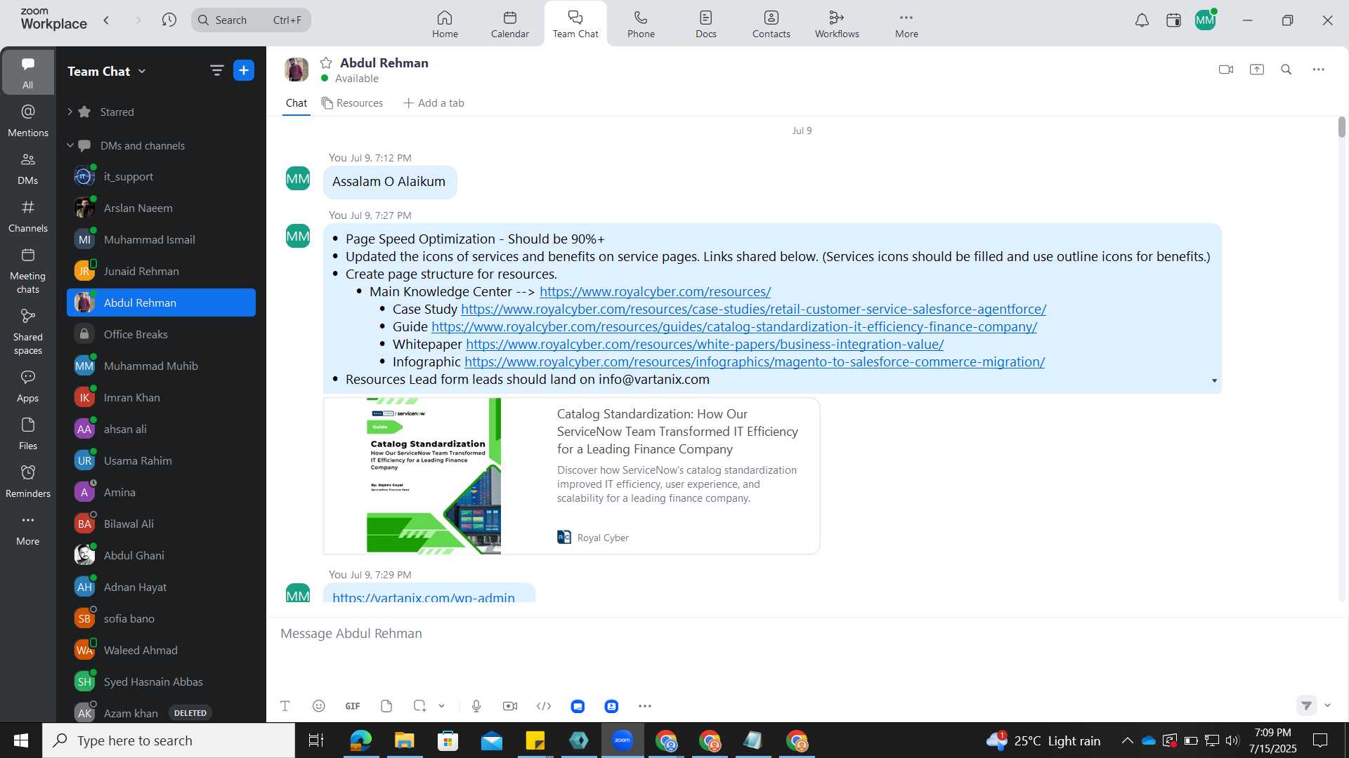Screen dimensions: 1349x758
Task: Open the Workflows section
Action: click(x=837, y=24)
